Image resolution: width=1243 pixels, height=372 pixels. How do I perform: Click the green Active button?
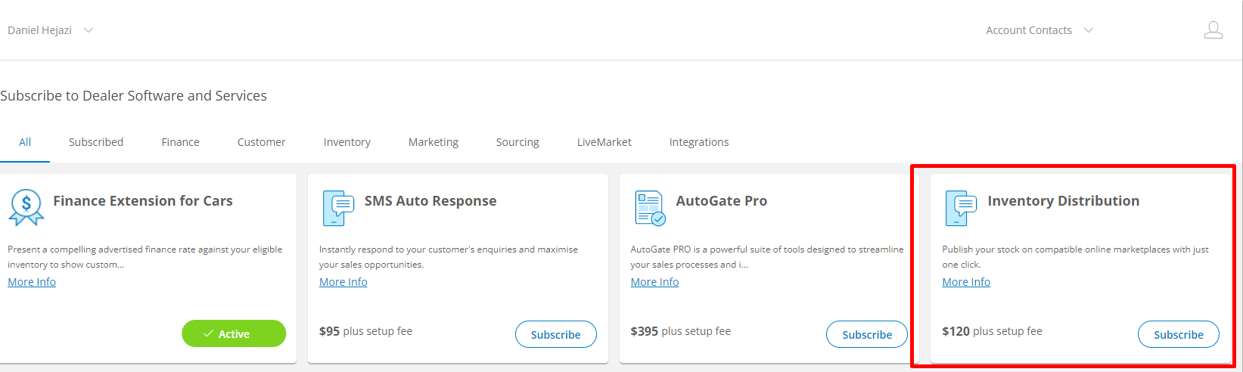234,333
